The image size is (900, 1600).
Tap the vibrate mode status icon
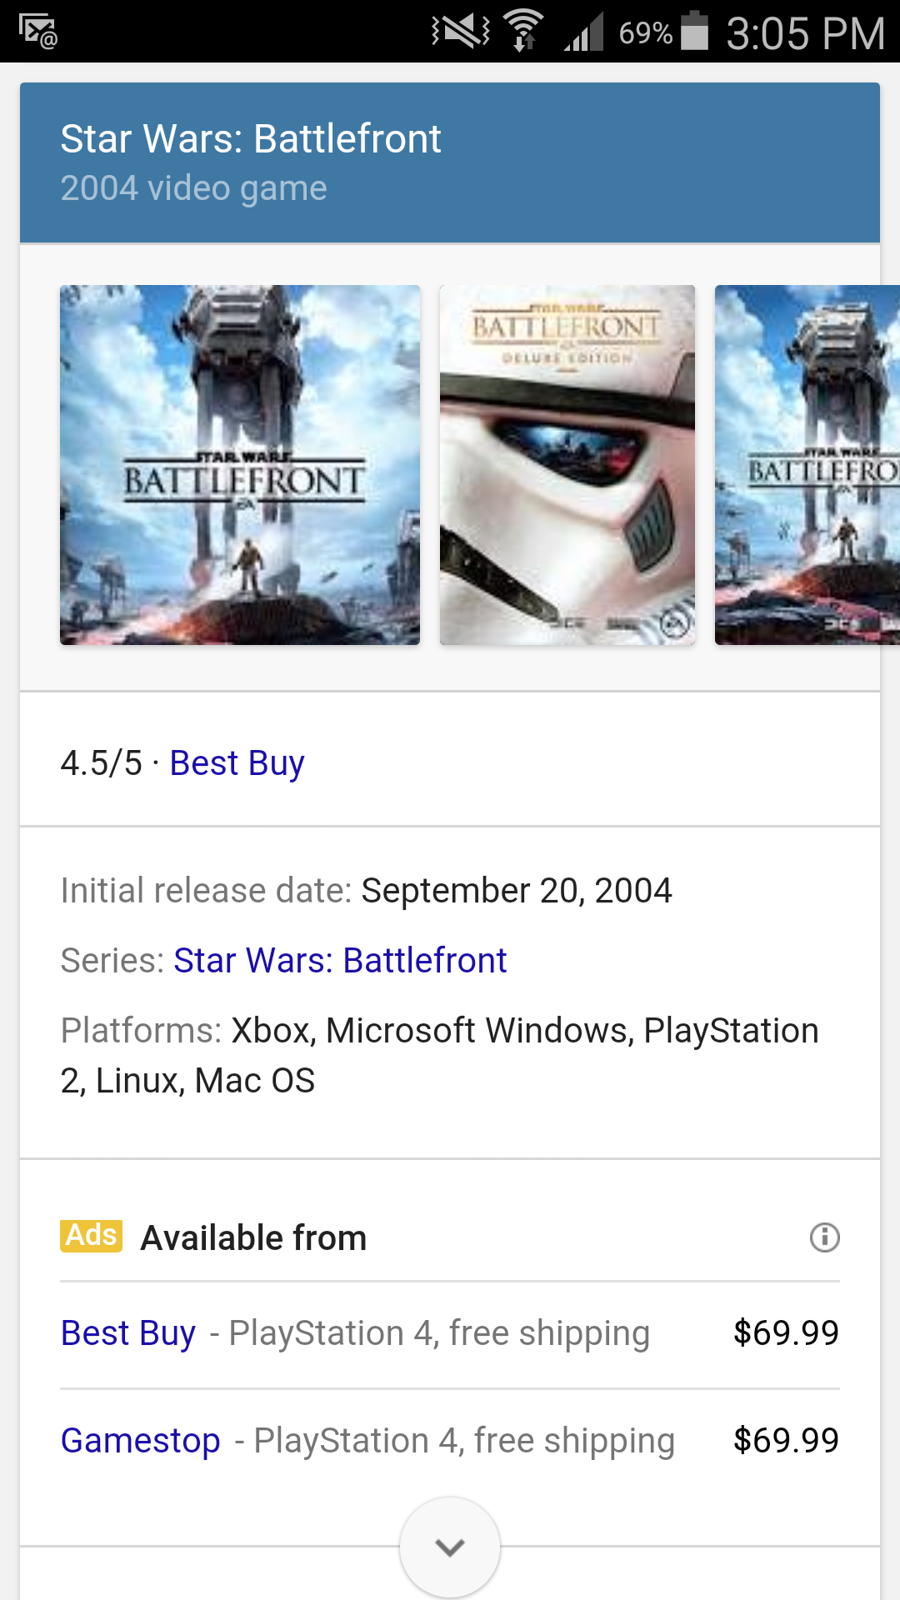(x=460, y=32)
